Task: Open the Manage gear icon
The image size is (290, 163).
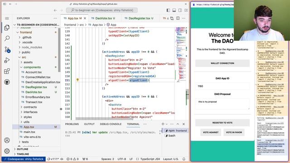Action: pyautogui.click(x=7, y=151)
